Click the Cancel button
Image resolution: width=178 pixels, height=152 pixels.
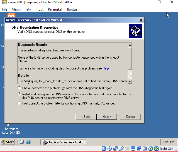click(x=130, y=117)
